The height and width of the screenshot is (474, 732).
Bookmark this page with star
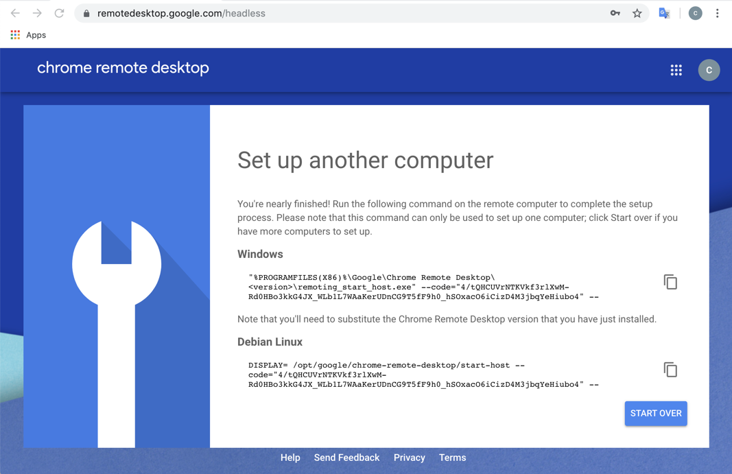637,13
